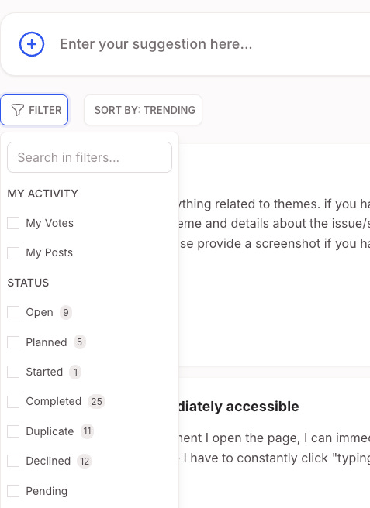370x508 pixels.
Task: Tick the Pending status checkbox
Action: pos(13,491)
